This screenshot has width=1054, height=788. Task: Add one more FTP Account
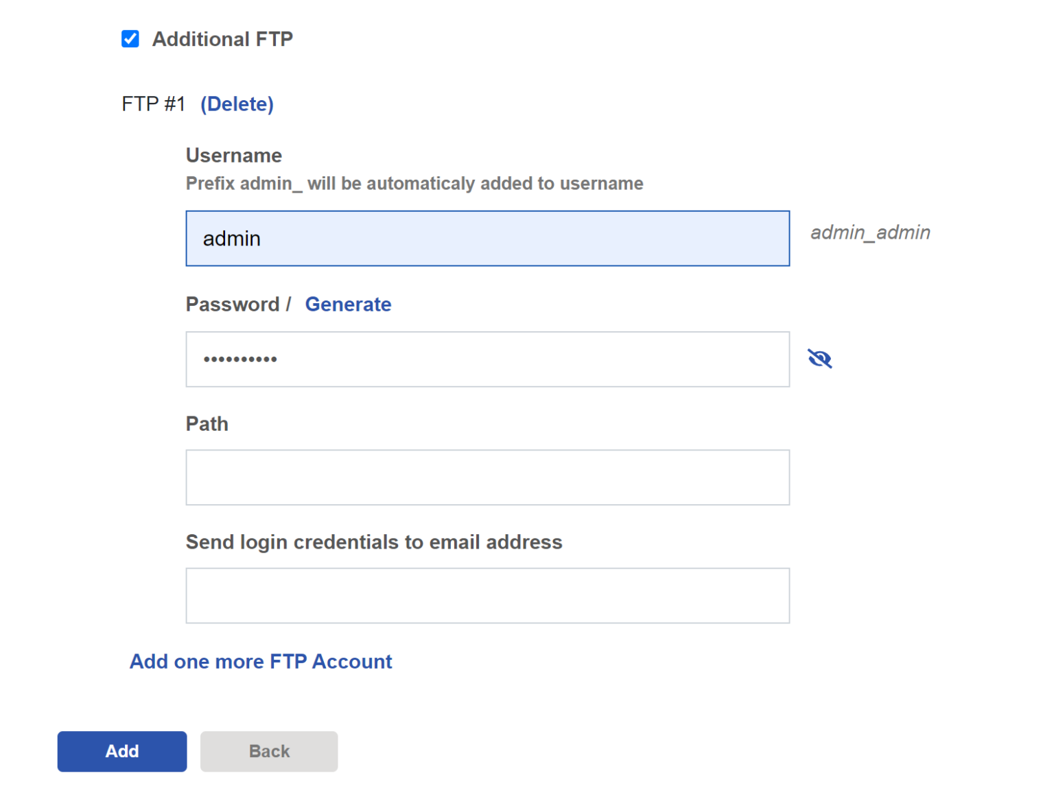point(261,661)
